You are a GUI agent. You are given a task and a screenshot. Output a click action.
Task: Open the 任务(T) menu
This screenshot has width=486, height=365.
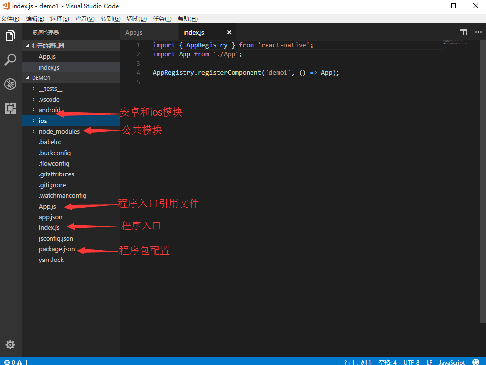tap(162, 19)
